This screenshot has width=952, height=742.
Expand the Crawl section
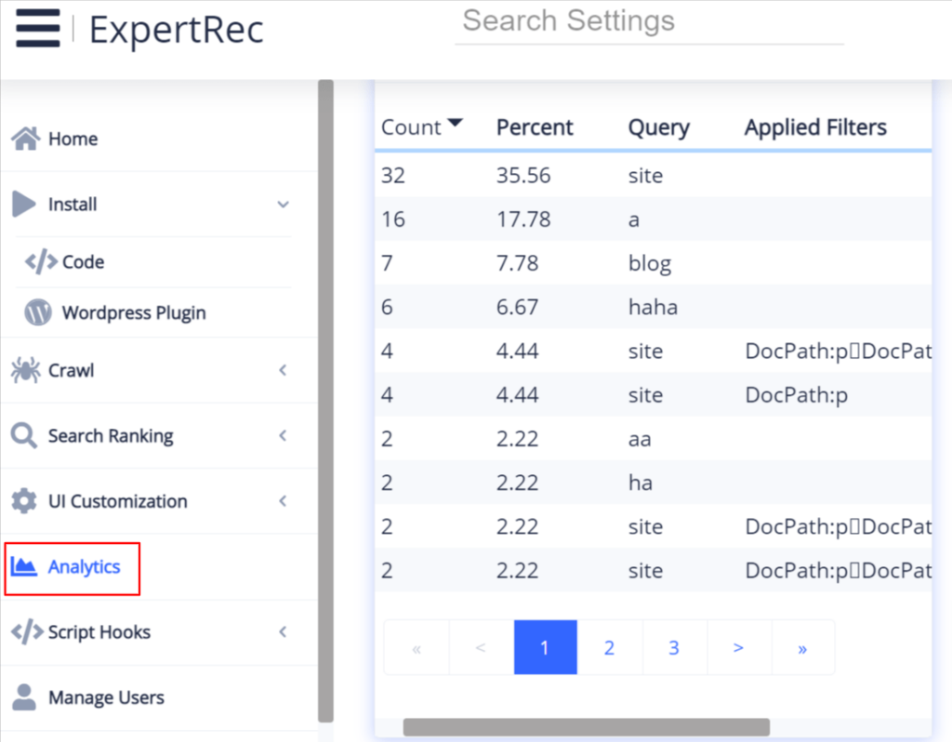282,369
